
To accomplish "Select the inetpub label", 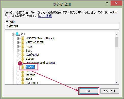I will point(30,75).
